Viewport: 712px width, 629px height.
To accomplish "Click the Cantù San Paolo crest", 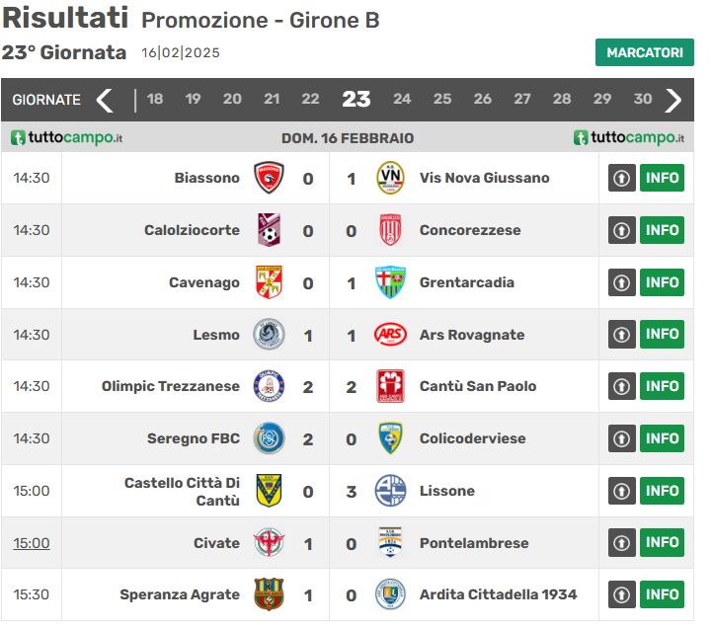I will pyautogui.click(x=390, y=386).
